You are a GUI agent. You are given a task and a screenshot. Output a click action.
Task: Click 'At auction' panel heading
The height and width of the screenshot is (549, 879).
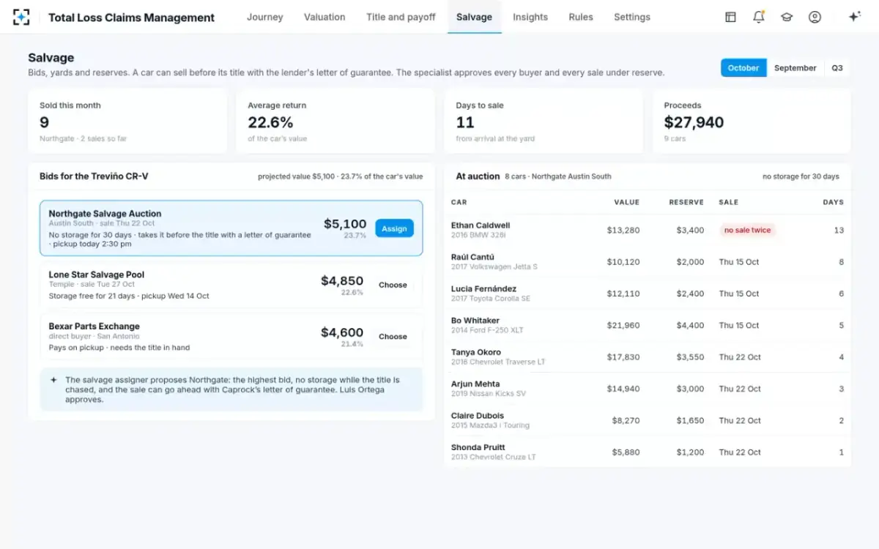point(478,176)
